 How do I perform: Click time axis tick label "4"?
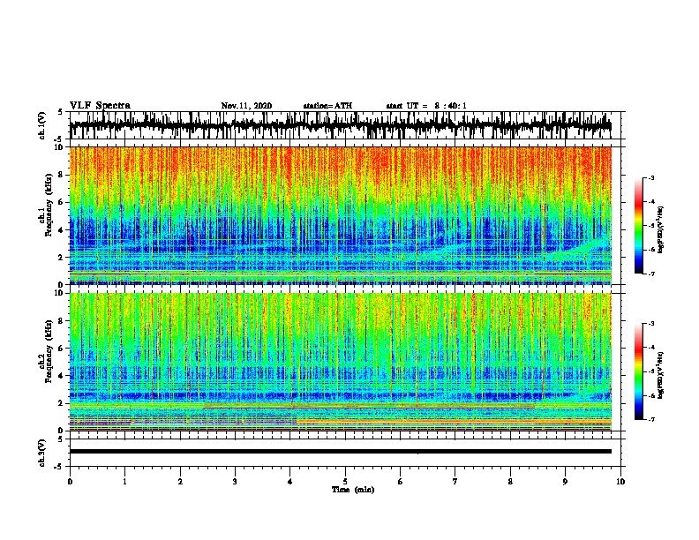coord(290,481)
